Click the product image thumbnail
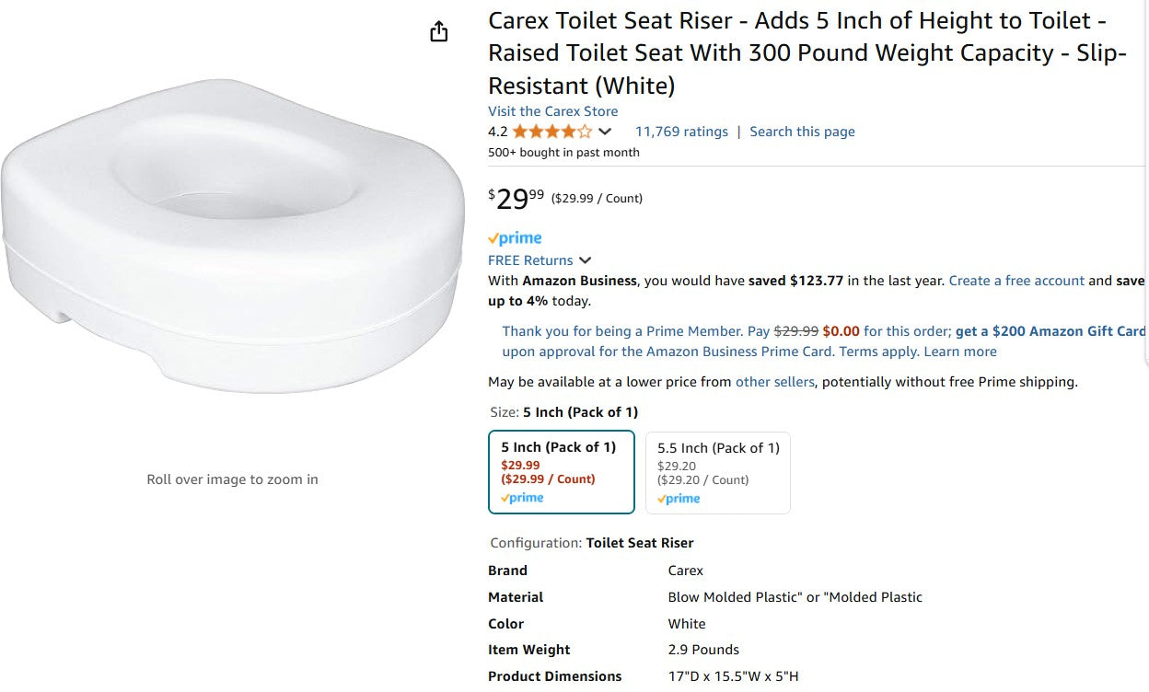This screenshot has width=1149, height=692. coord(232,239)
